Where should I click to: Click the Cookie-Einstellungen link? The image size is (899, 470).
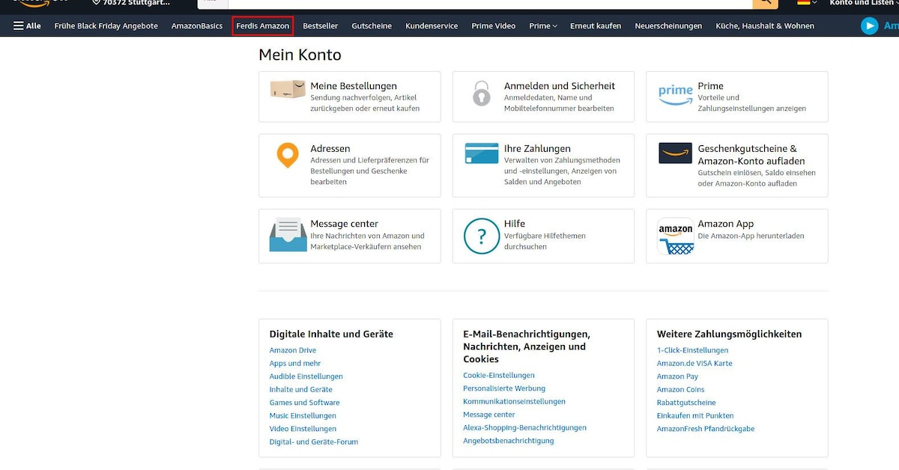point(498,376)
